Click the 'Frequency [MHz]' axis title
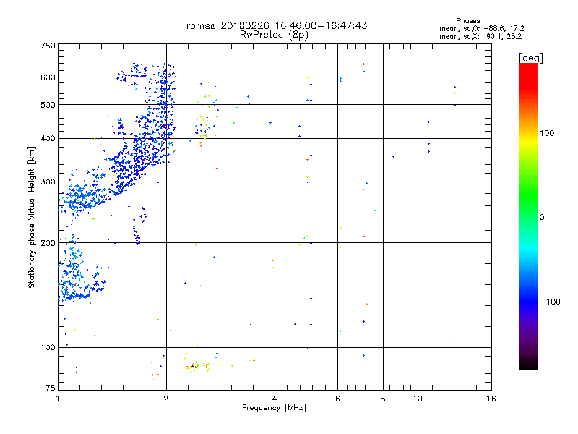Image resolution: width=578 pixels, height=434 pixels. tap(274, 408)
